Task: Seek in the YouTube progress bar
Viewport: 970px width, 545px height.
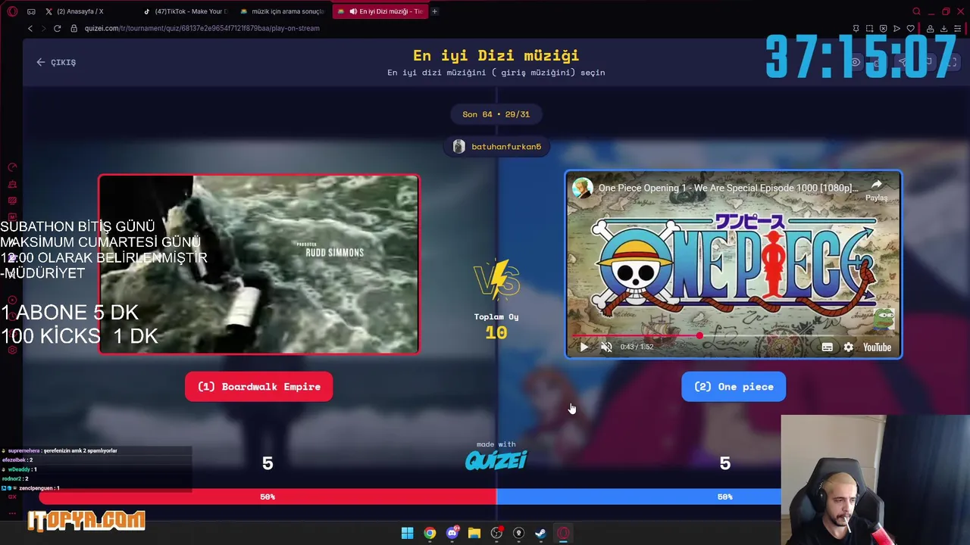Action: pos(733,335)
